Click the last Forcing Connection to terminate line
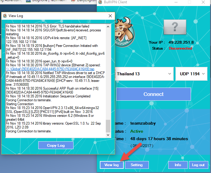 29,131
